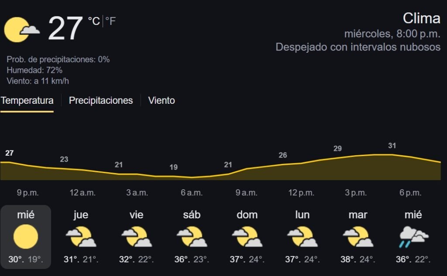Select Sunday (dom) forecast icon

pos(247,236)
